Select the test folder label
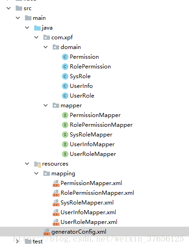Screen dimensions: 189x248 pos(37,242)
